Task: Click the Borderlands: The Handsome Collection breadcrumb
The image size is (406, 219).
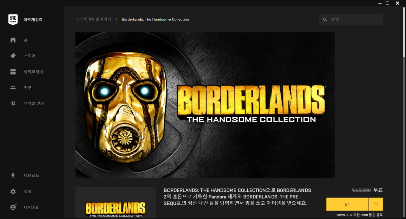Action: pyautogui.click(x=155, y=19)
